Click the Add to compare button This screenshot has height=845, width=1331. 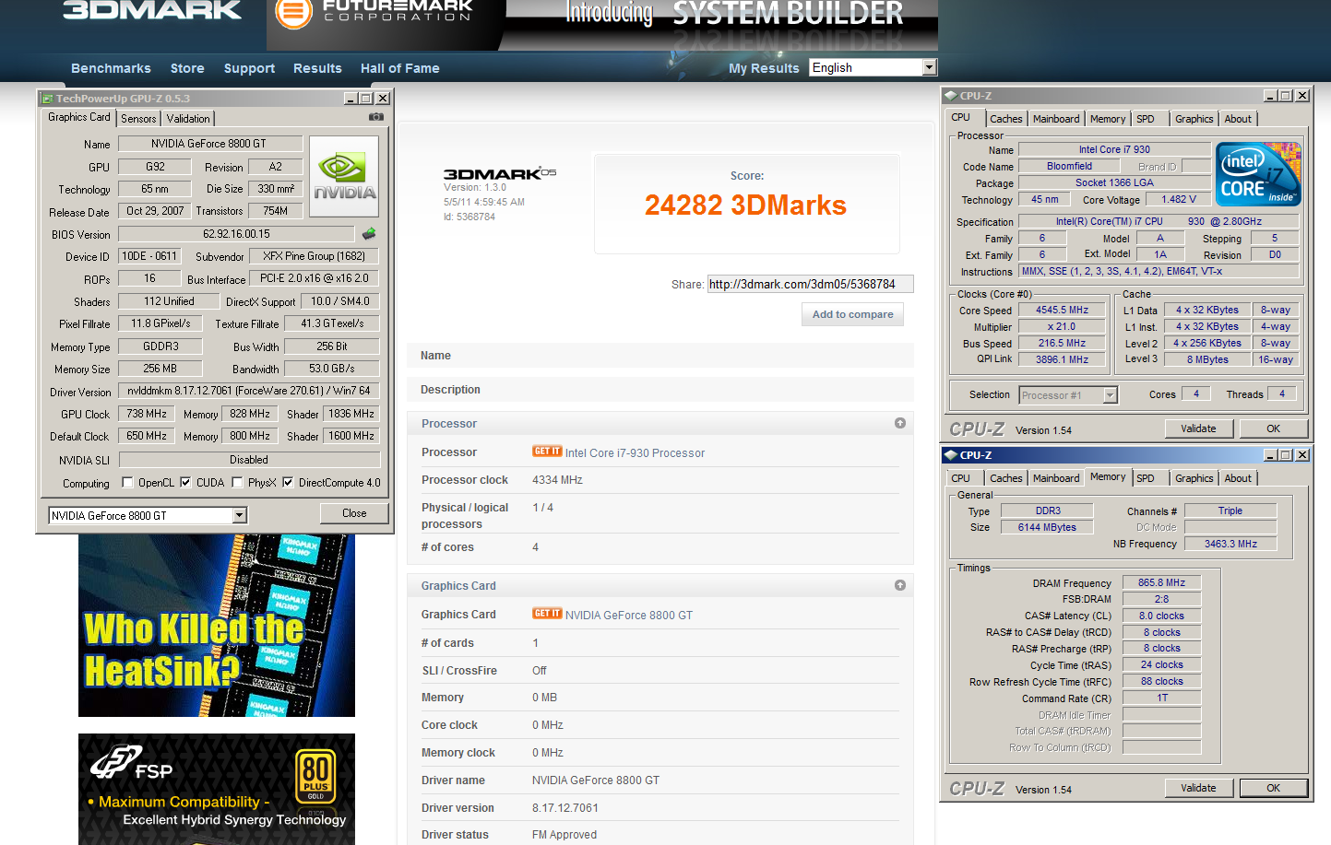click(852, 314)
